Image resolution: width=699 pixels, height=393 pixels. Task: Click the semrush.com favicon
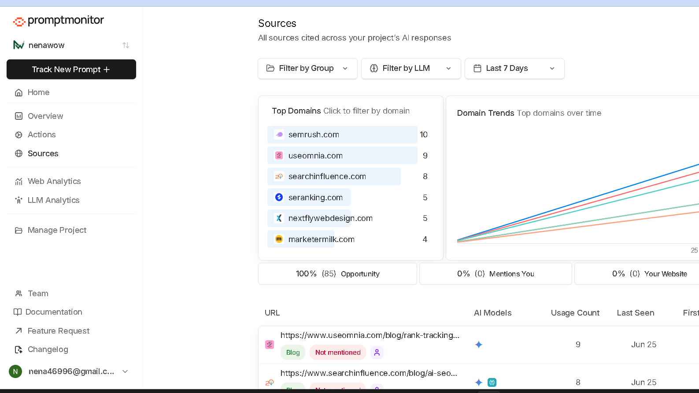pos(279,135)
